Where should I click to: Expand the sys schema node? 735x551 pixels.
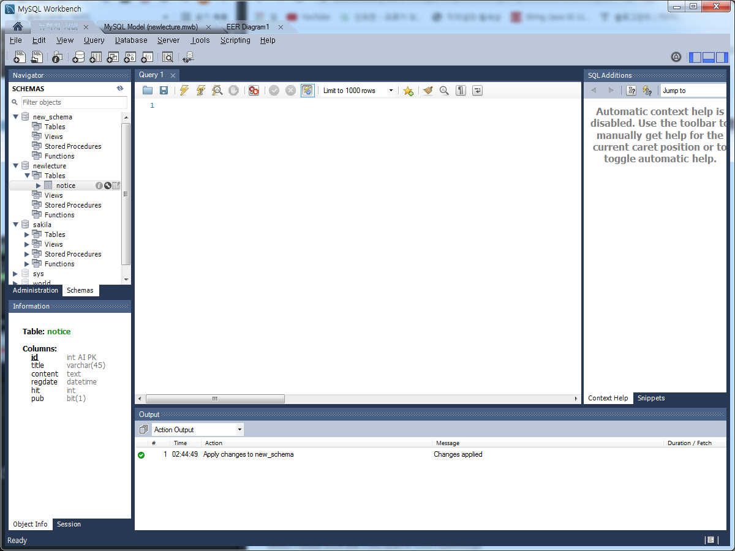pyautogui.click(x=16, y=274)
